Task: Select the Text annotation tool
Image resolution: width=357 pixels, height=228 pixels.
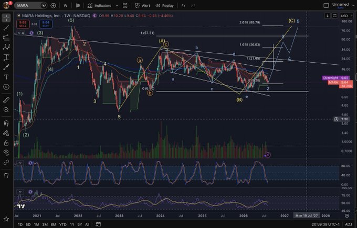Action: click(x=6, y=77)
